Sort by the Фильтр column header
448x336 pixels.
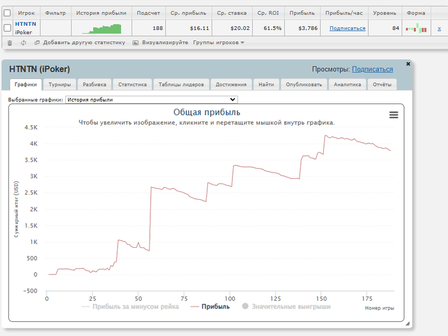(x=56, y=13)
